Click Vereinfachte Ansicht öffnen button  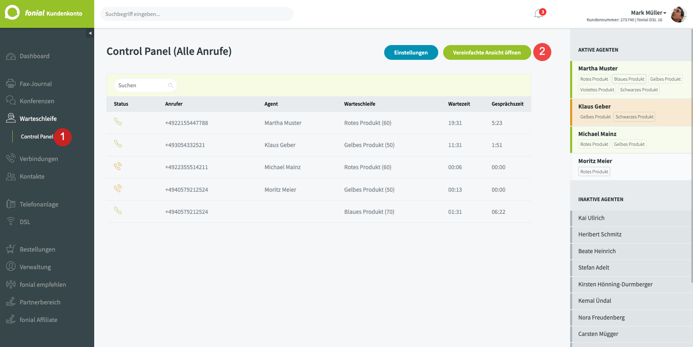point(487,52)
